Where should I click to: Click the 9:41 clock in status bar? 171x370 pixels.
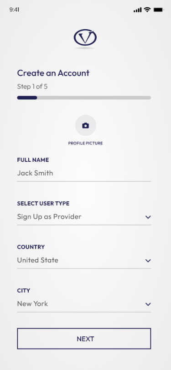15,10
